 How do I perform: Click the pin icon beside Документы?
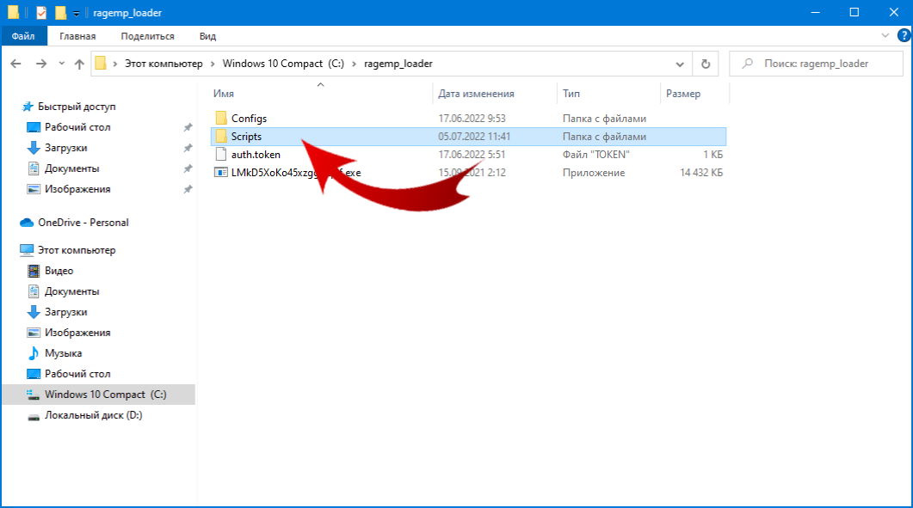coord(188,168)
